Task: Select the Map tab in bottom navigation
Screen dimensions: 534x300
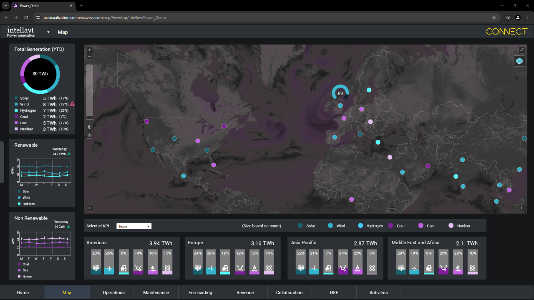Action: click(67, 292)
